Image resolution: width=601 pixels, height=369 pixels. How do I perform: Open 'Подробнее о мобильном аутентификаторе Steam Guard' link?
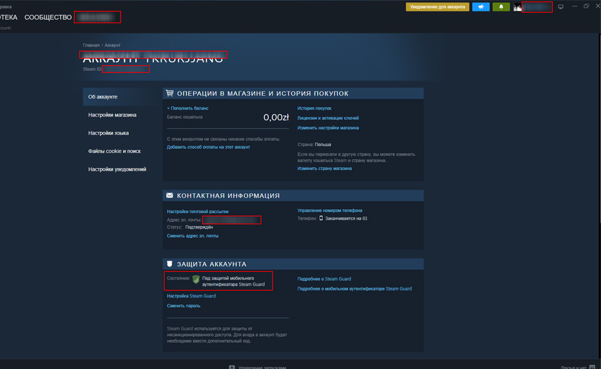(x=354, y=289)
